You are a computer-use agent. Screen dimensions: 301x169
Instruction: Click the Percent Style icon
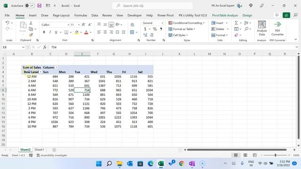(155, 29)
